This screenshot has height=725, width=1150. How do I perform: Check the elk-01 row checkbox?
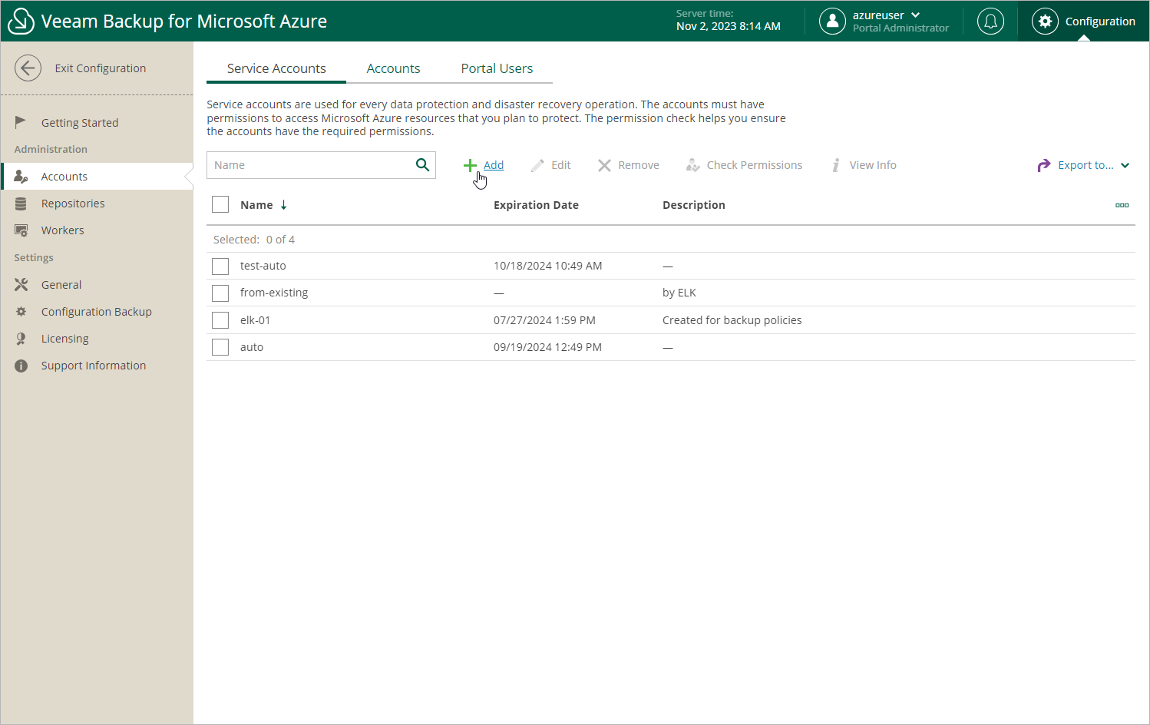[x=220, y=320]
